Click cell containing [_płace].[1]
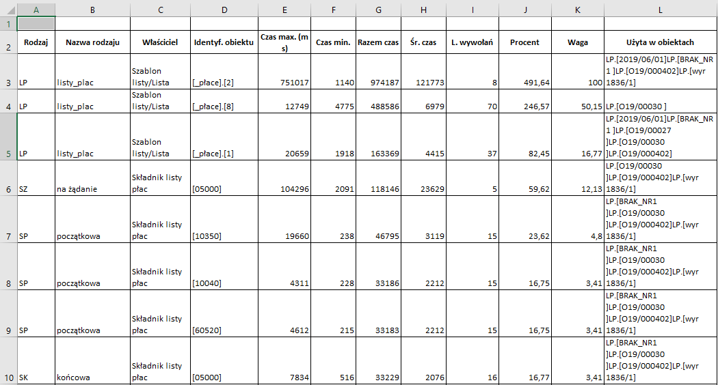Screen dimensions: 718x385 point(224,137)
